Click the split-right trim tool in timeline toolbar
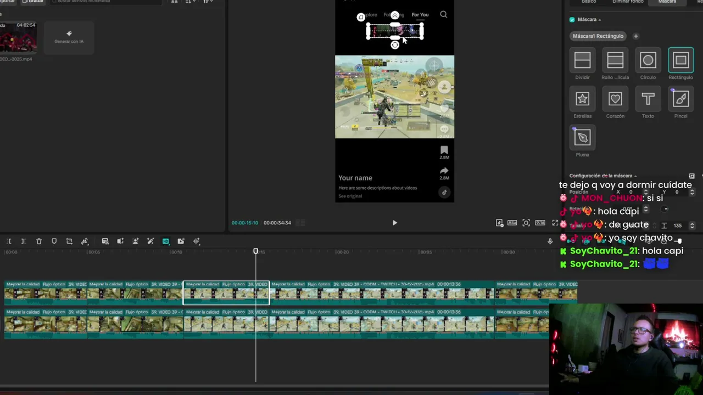The image size is (703, 395). click(x=23, y=241)
